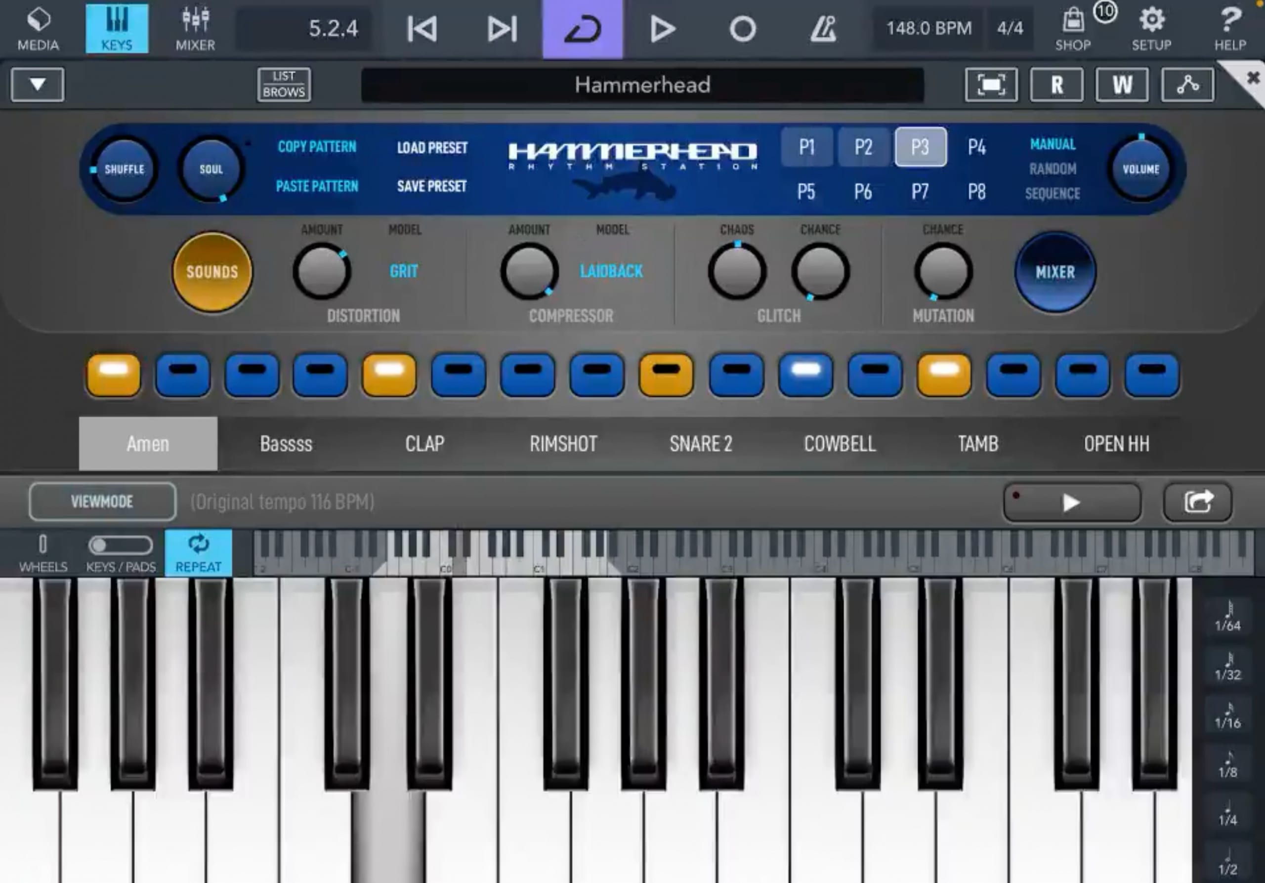
Task: Click the export share arrow icon
Action: [x=1198, y=503]
